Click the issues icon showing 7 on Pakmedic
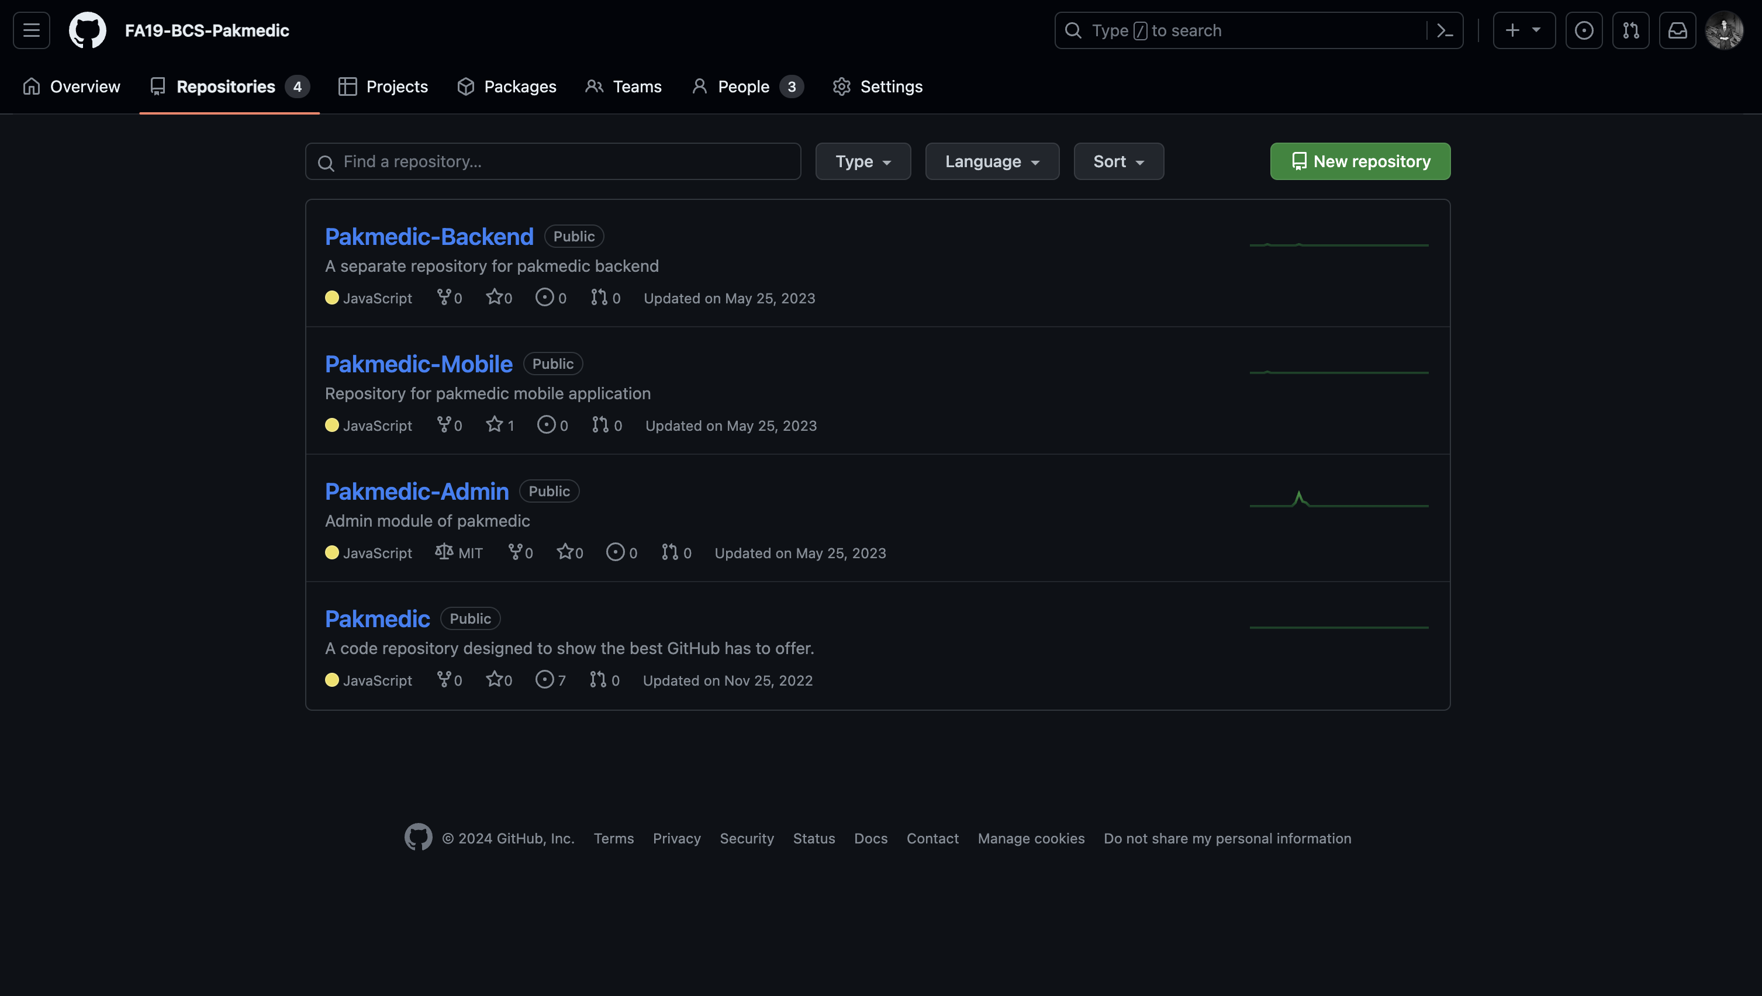The height and width of the screenshot is (996, 1762). coord(544,679)
